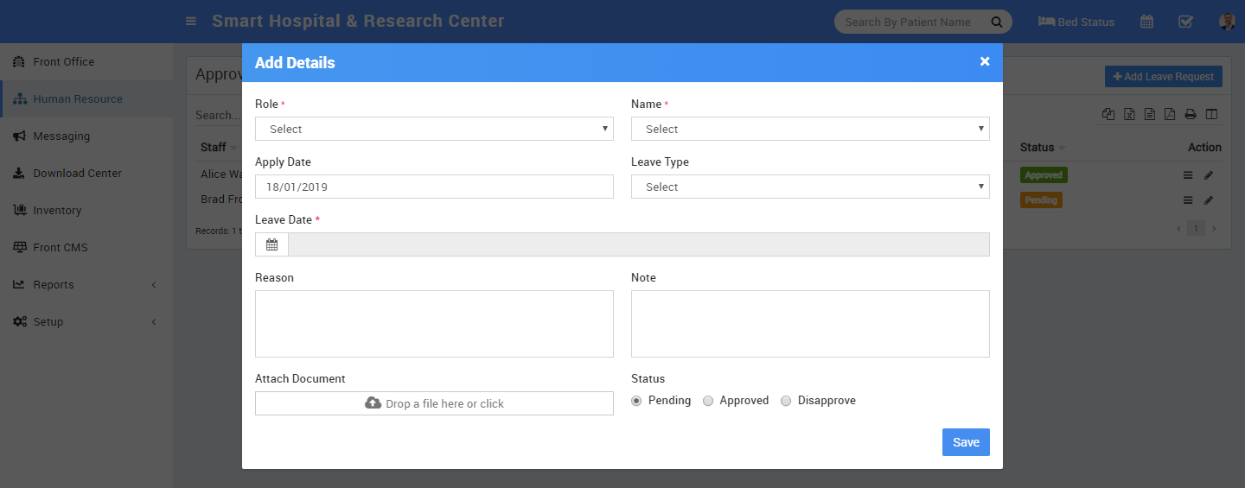The width and height of the screenshot is (1245, 488).
Task: Select the Pending status radio button
Action: click(637, 401)
